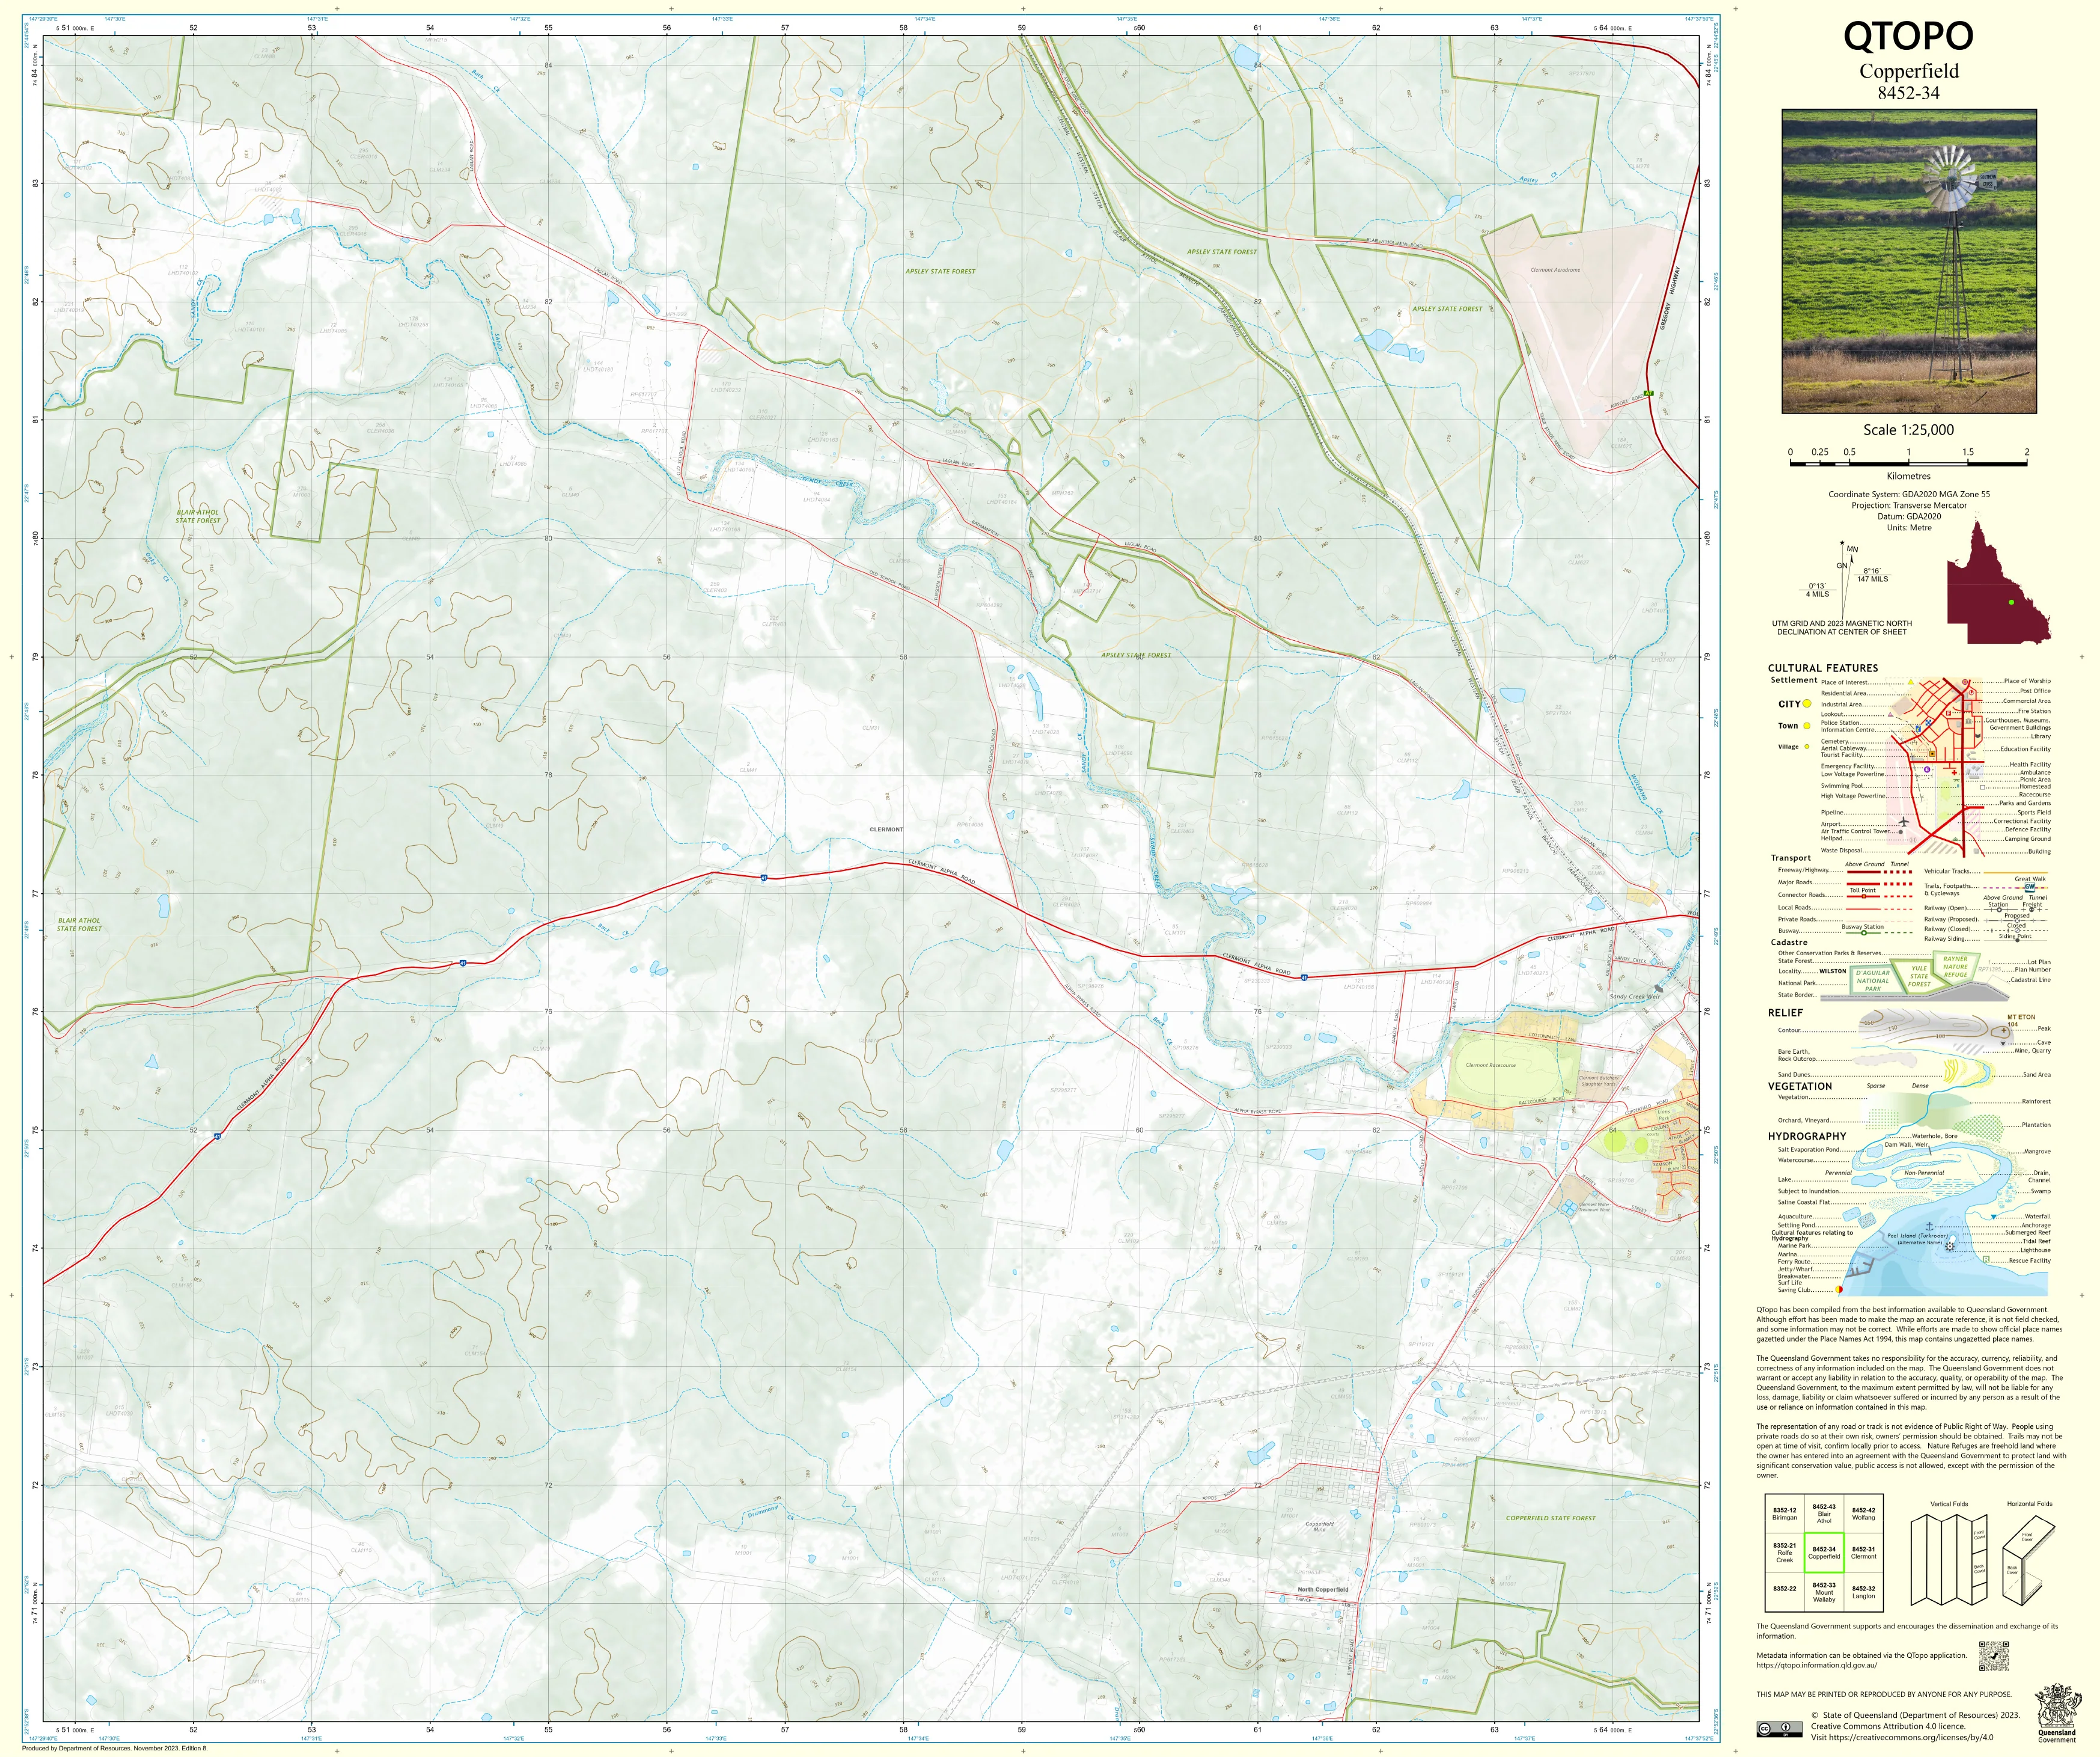Viewport: 2100px width, 1757px height.
Task: Select index cell 8452-32 Langton
Action: point(1863,1592)
